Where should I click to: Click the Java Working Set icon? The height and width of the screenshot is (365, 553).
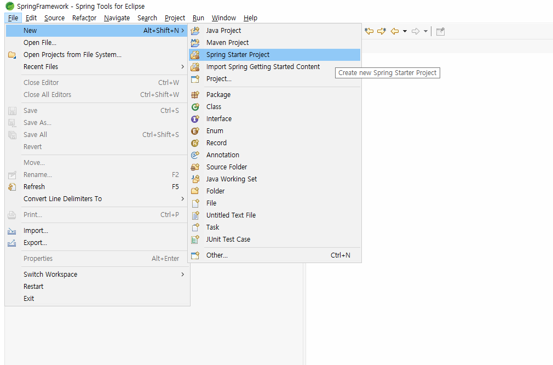(195, 179)
